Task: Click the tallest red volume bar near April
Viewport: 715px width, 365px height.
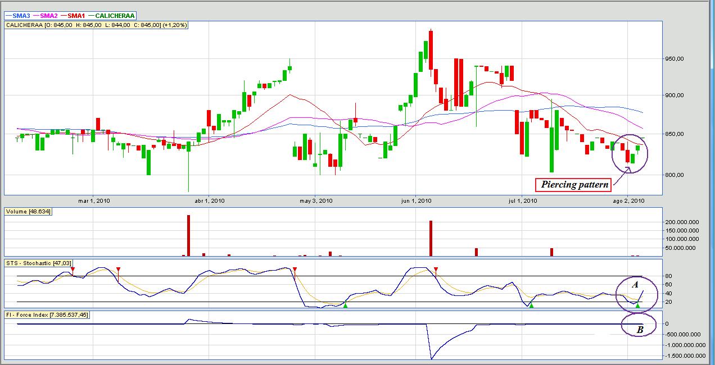Action: click(188, 235)
